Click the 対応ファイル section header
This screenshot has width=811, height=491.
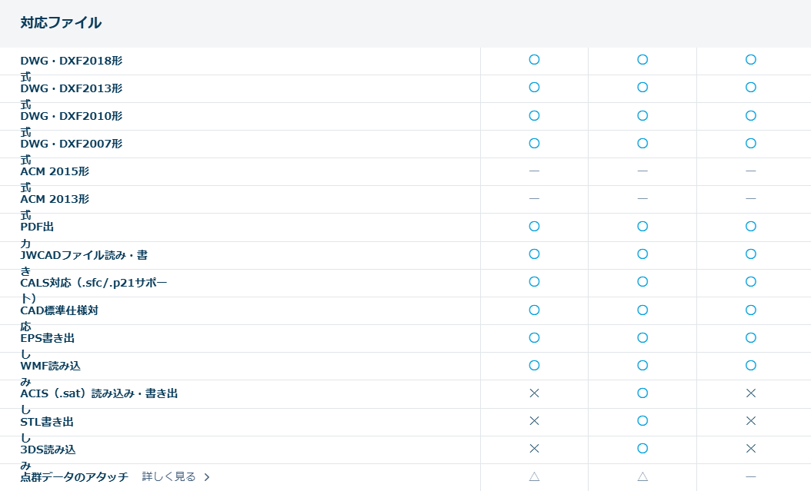pyautogui.click(x=61, y=23)
